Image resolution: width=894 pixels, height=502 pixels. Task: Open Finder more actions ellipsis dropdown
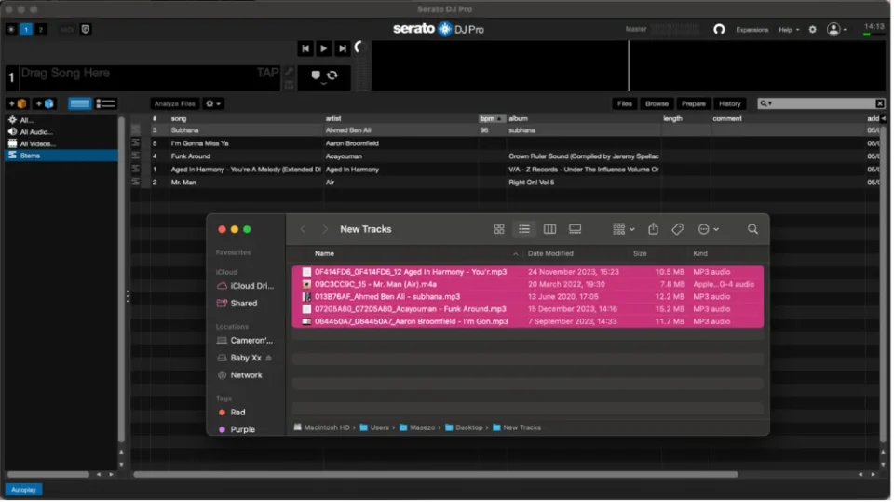[x=711, y=230]
